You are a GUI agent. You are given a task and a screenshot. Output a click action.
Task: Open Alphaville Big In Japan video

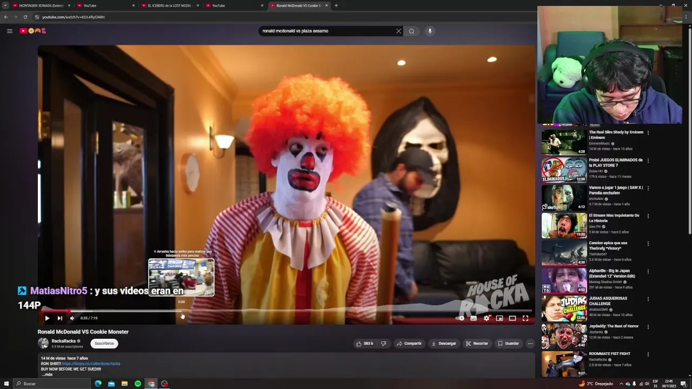pos(564,280)
